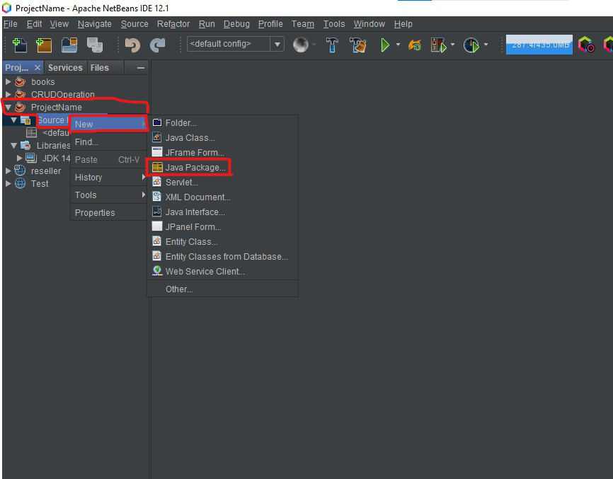This screenshot has width=613, height=479.
Task: Click the profiler snapshot icon beside memory bar
Action: pyautogui.click(x=586, y=45)
